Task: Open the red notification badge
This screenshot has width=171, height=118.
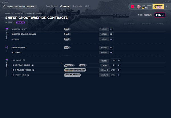Action: click(132, 6)
